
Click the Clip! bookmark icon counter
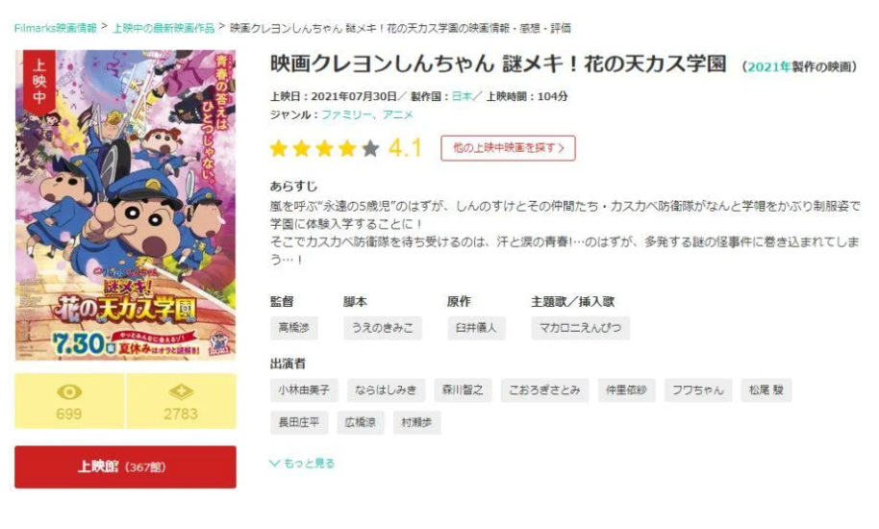click(181, 401)
